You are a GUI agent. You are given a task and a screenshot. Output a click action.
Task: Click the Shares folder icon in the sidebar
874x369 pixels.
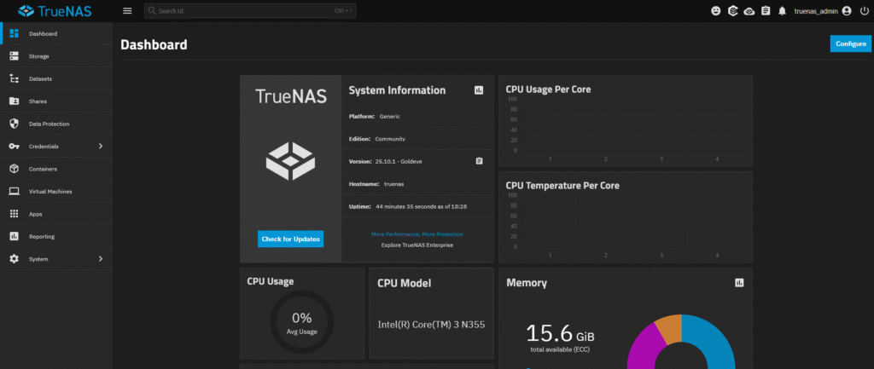tap(15, 101)
